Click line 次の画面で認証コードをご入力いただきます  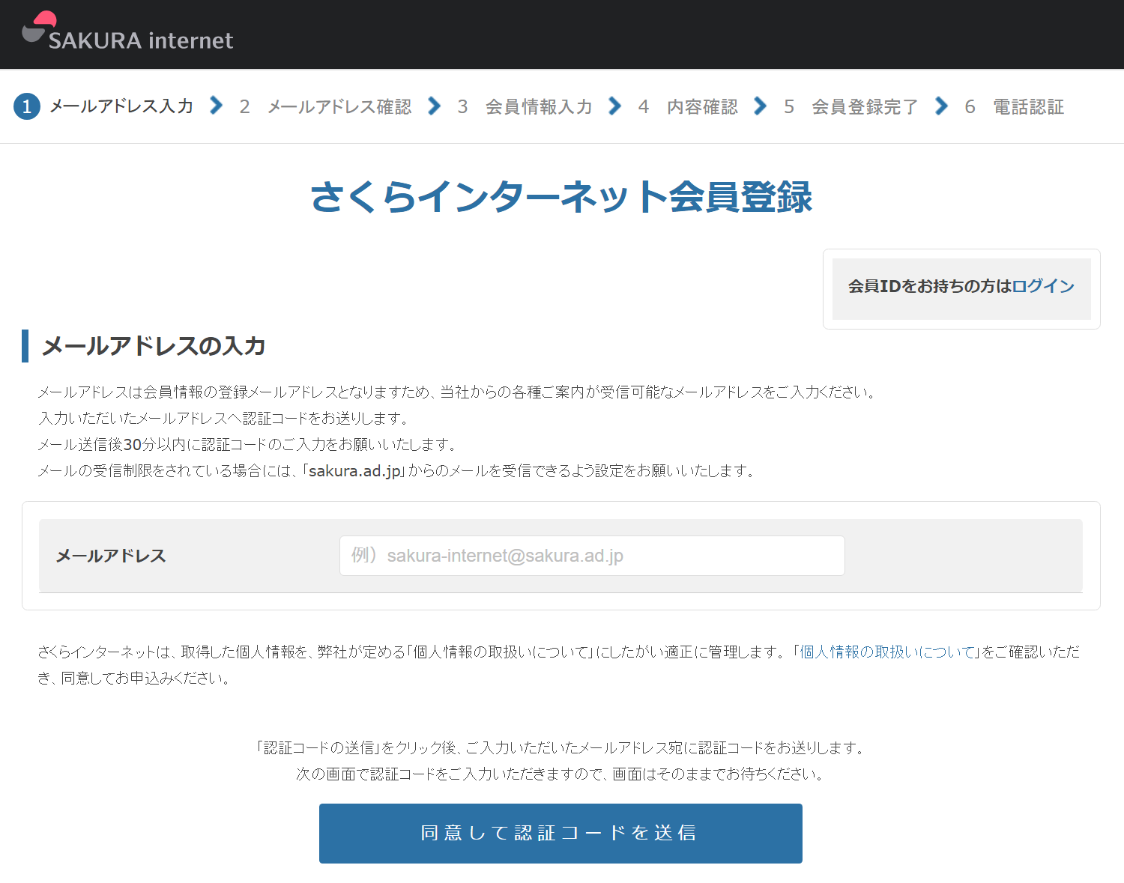561,774
